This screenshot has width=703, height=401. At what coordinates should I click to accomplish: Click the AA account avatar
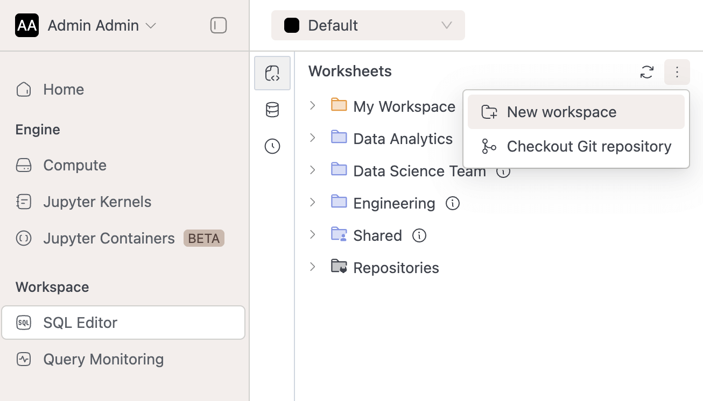[x=27, y=25]
